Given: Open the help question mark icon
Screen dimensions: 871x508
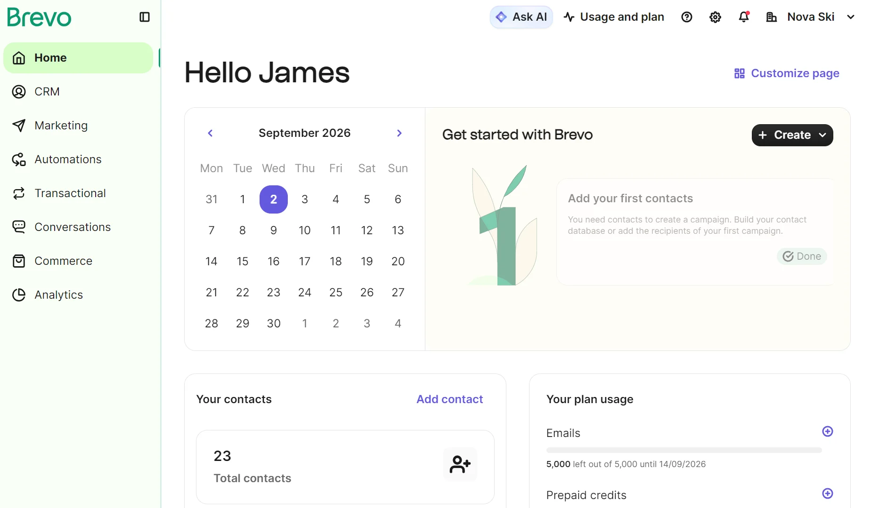Looking at the screenshot, I should click(x=687, y=17).
